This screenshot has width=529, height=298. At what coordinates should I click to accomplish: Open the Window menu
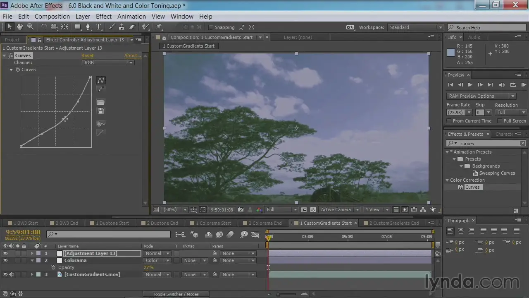(182, 17)
